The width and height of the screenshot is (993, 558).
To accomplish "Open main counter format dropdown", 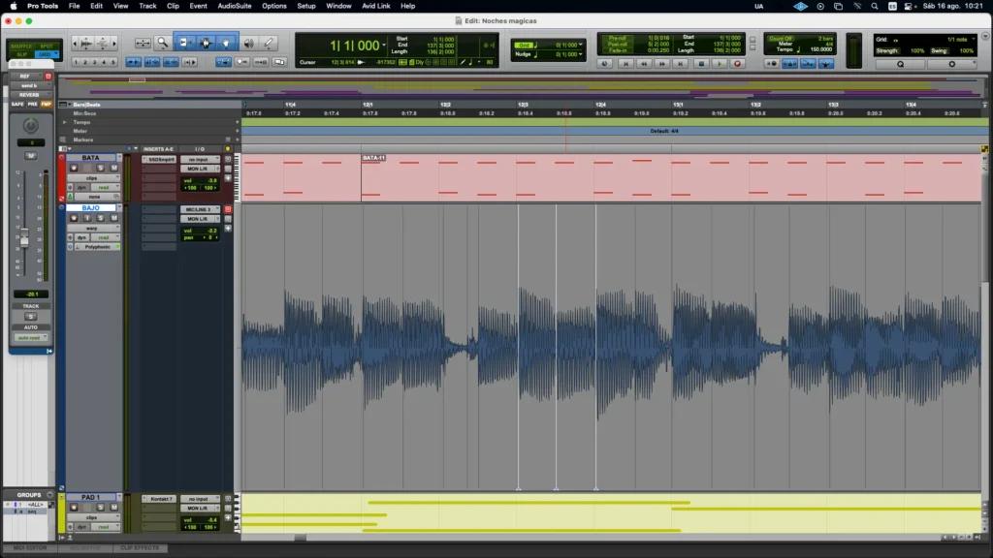I will [384, 46].
